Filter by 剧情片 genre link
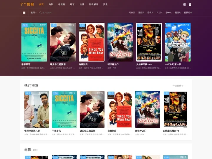The width and height of the screenshot is (212, 159). (178, 13)
